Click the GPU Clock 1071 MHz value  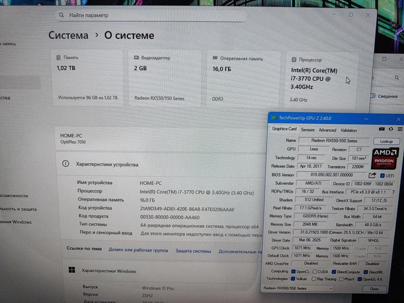pos(302,248)
